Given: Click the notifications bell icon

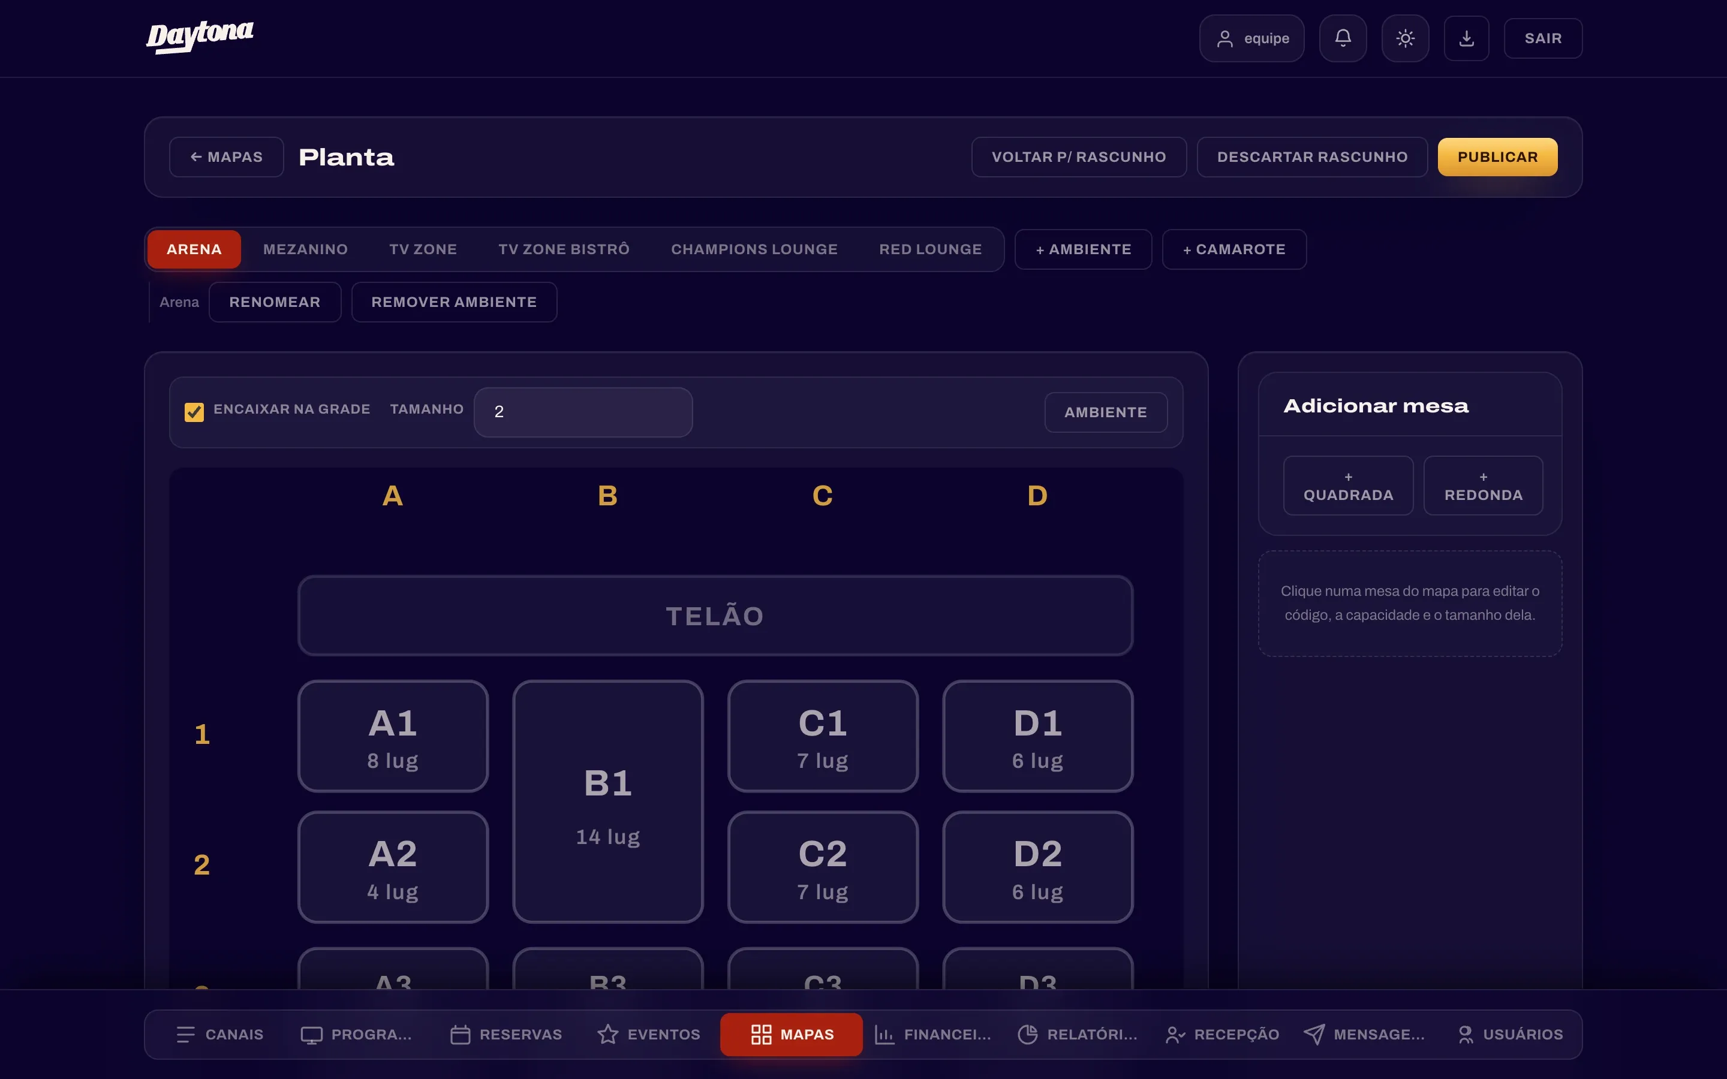Looking at the screenshot, I should click(1343, 38).
